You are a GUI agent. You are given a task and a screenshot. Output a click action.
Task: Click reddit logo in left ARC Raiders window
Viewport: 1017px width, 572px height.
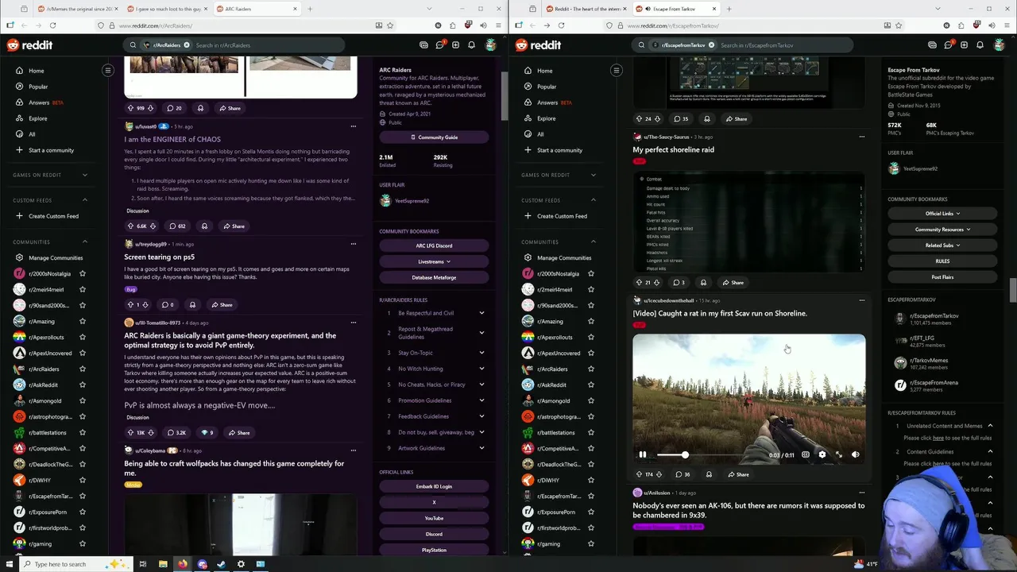coord(30,45)
